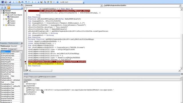
Task: Click the Paste clipboard icon
Action: (x=19, y=2)
